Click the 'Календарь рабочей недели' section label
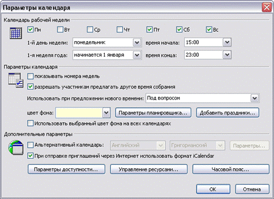This screenshot has width=274, height=199. click(37, 20)
